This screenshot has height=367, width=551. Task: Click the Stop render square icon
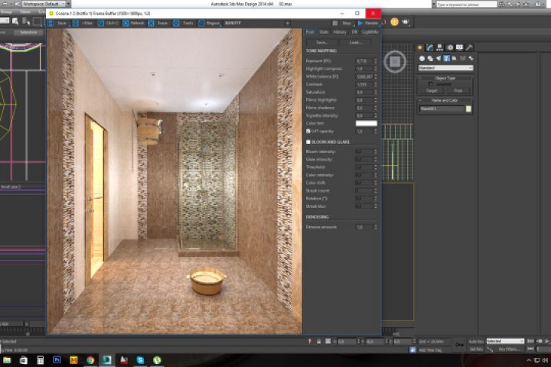(335, 23)
